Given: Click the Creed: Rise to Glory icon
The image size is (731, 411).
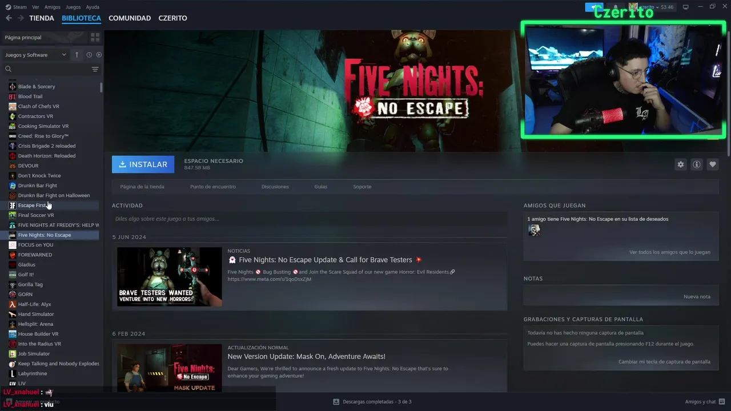Looking at the screenshot, I should pyautogui.click(x=13, y=136).
